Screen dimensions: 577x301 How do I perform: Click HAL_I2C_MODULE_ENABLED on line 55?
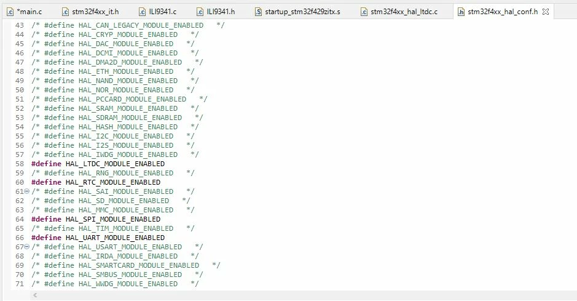tap(126, 136)
